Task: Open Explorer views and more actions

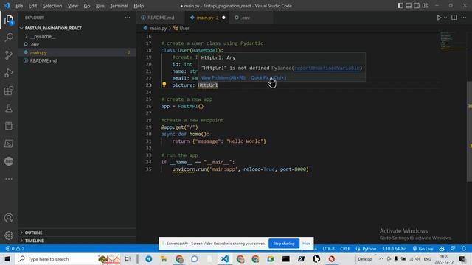Action: 128,18
